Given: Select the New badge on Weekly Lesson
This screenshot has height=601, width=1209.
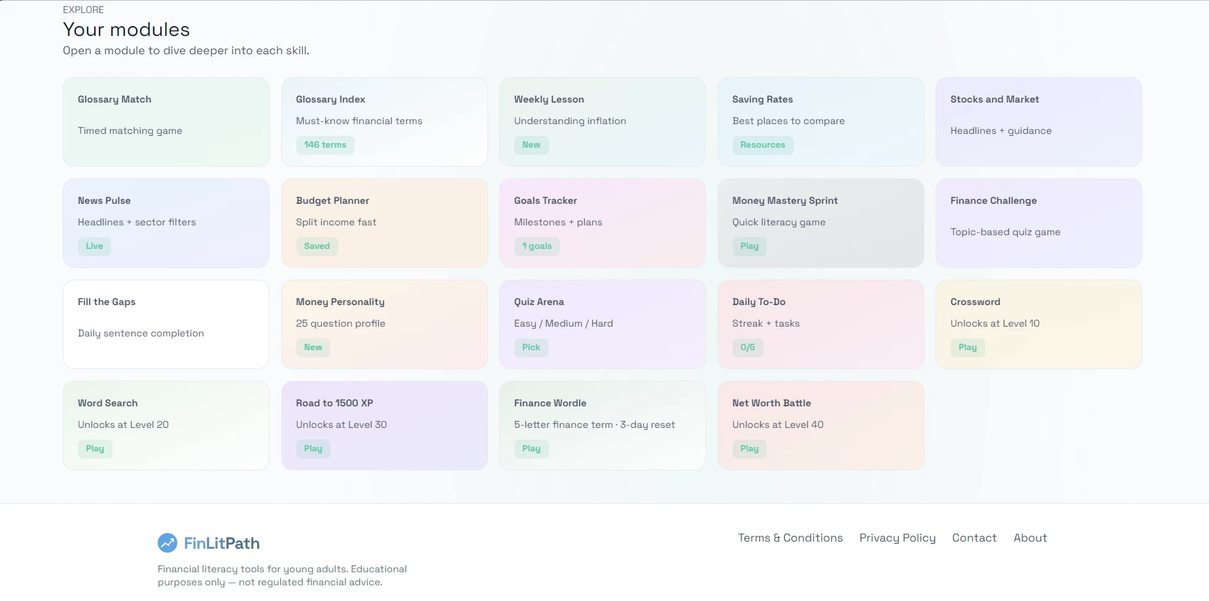Looking at the screenshot, I should pyautogui.click(x=531, y=145).
